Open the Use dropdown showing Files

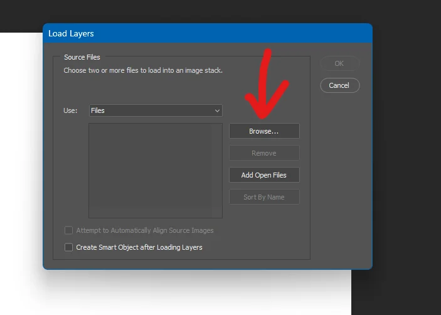(156, 110)
